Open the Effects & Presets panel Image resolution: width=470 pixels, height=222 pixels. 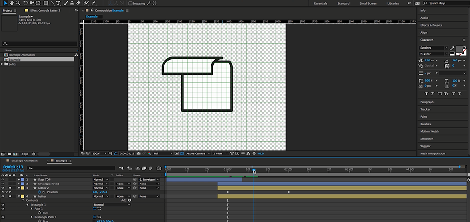431,25
